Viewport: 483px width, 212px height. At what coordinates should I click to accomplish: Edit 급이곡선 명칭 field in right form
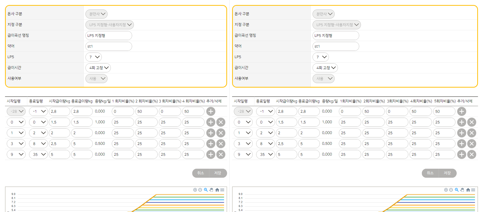(x=336, y=36)
